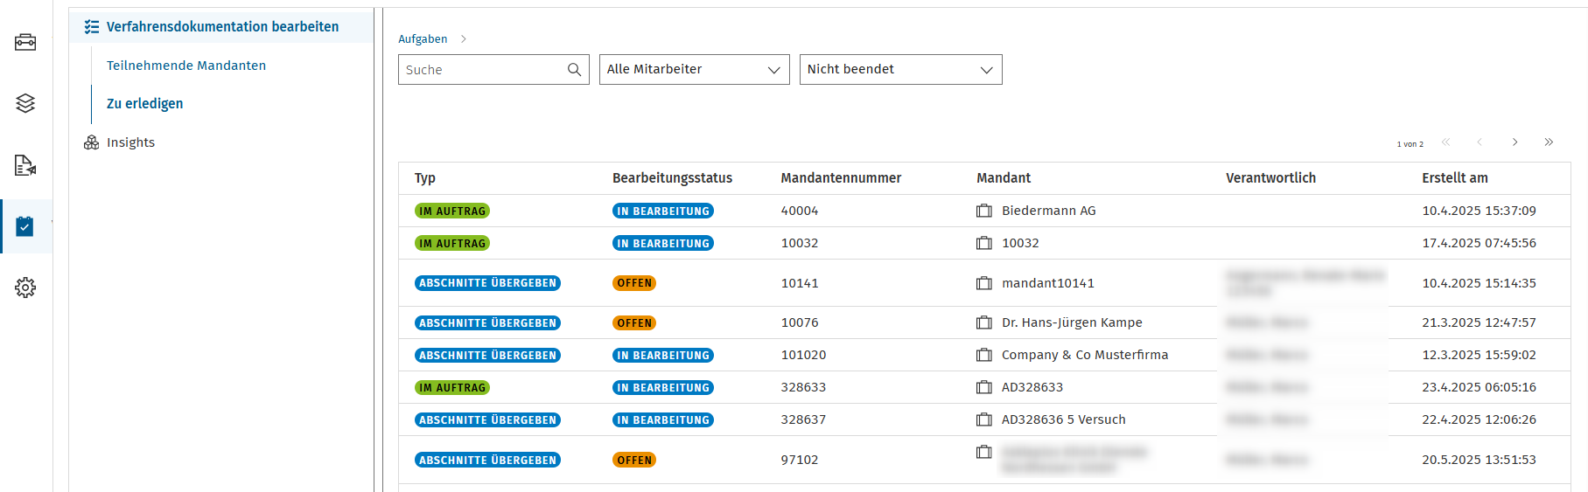Click OFFEN badge in row 97102

tap(634, 460)
